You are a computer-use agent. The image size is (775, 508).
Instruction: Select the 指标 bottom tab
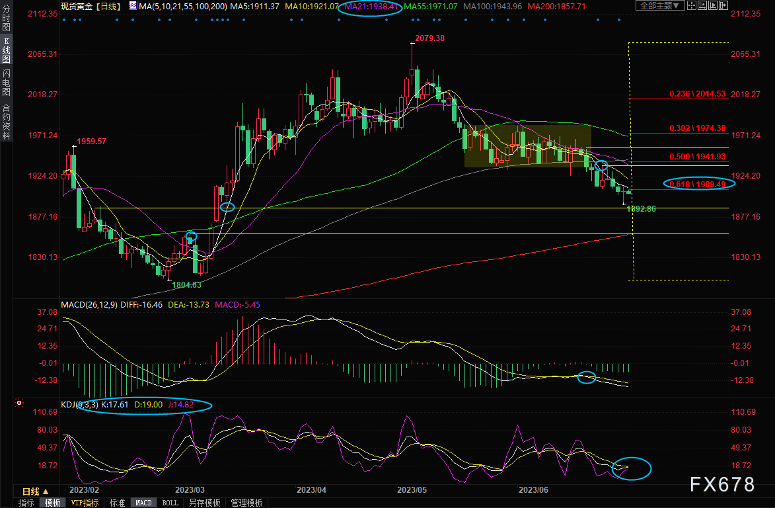click(26, 503)
